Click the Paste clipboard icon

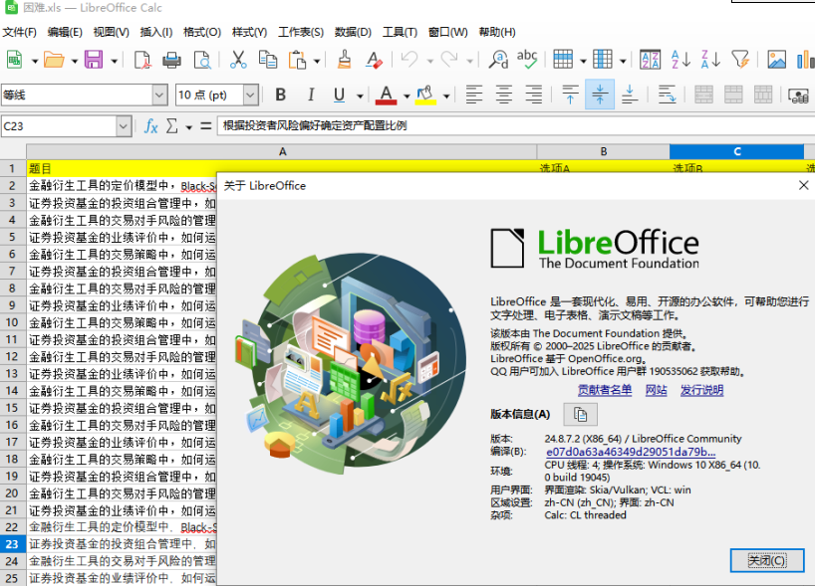(x=297, y=60)
